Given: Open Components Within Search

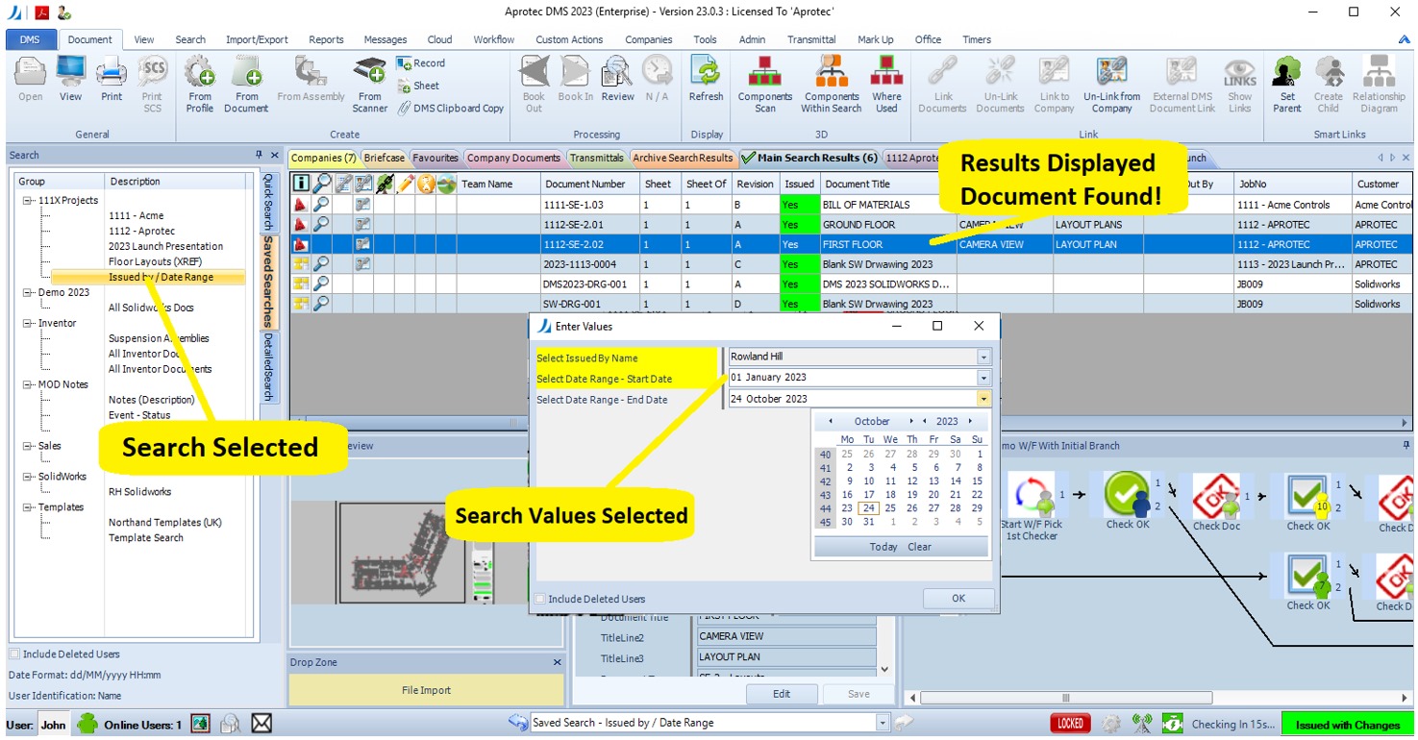Looking at the screenshot, I should click(x=832, y=85).
